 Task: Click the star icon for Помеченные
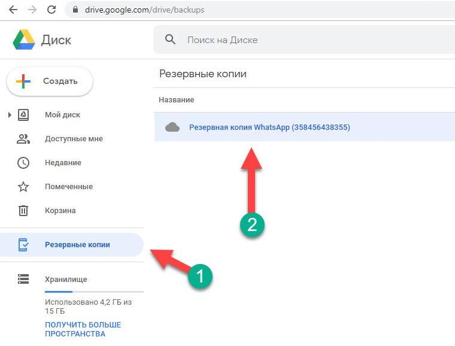tap(23, 187)
